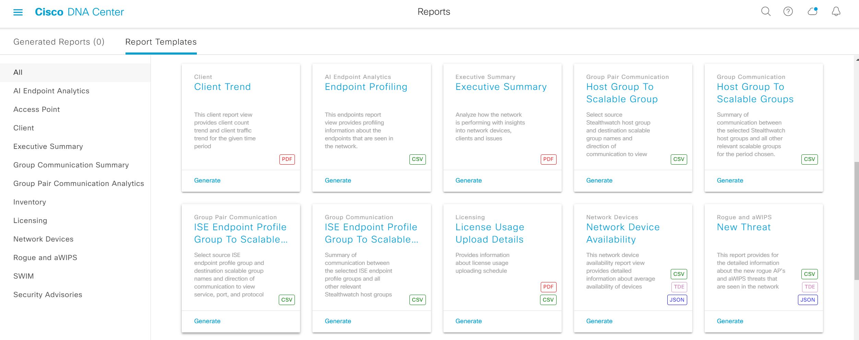The image size is (859, 340).
Task: Click the CSV badge on Endpoint Profiling
Action: (418, 159)
